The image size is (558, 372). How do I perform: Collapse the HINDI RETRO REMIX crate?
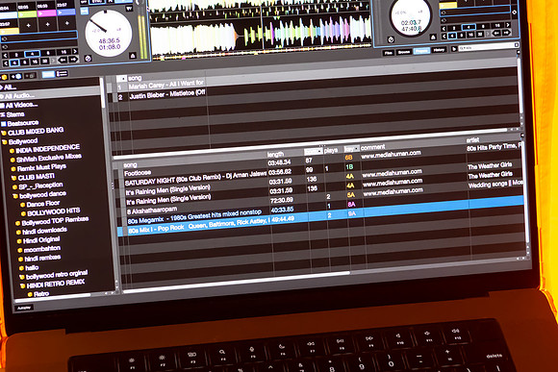(x=22, y=285)
